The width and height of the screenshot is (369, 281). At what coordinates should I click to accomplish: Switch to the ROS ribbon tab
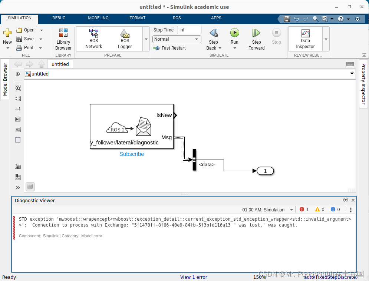click(x=177, y=18)
